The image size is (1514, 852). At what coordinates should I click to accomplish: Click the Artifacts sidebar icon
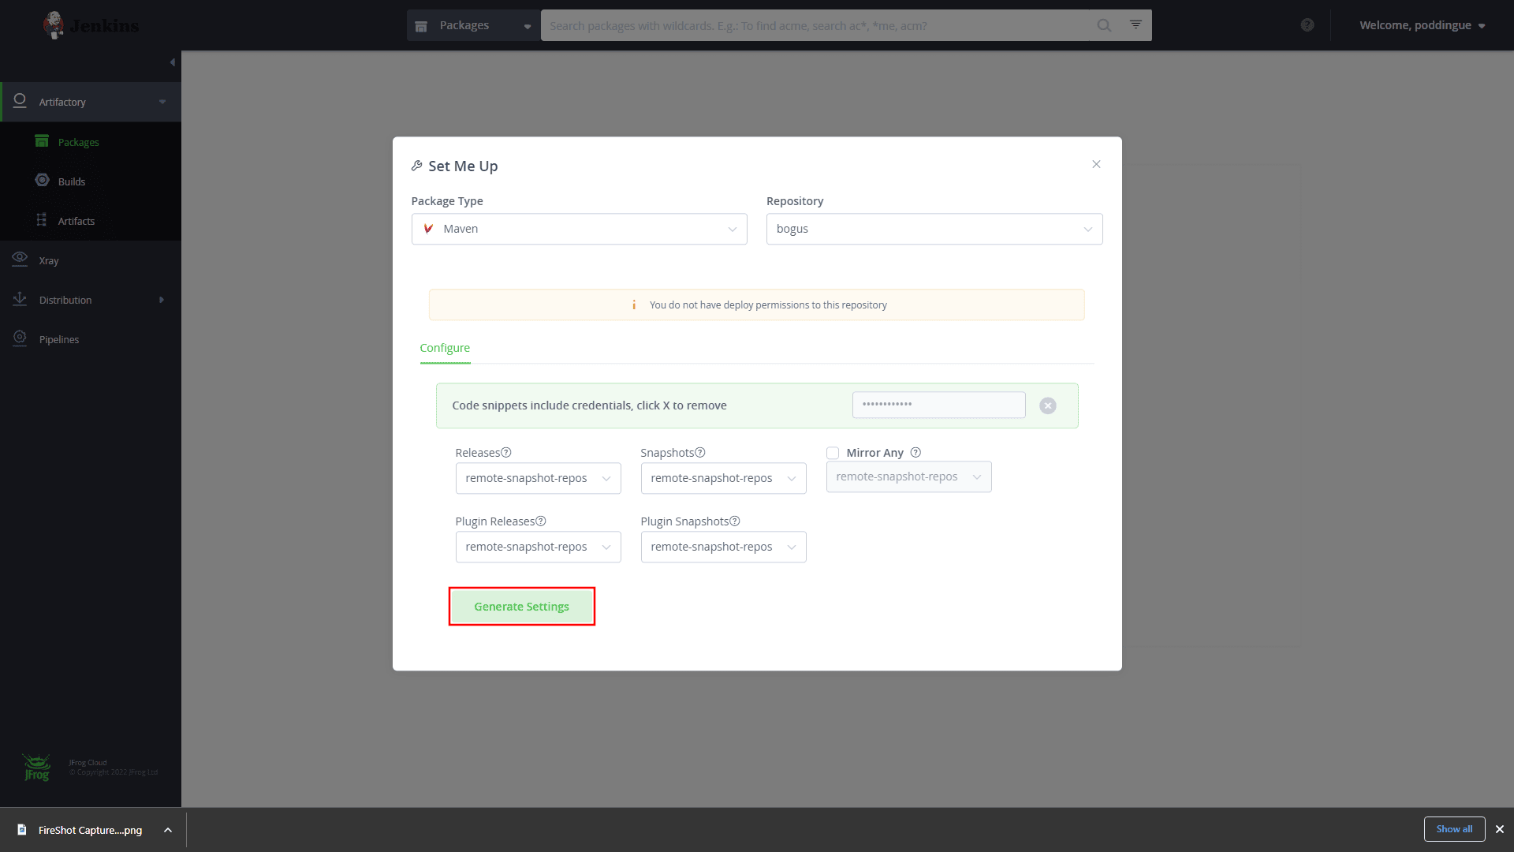42,220
